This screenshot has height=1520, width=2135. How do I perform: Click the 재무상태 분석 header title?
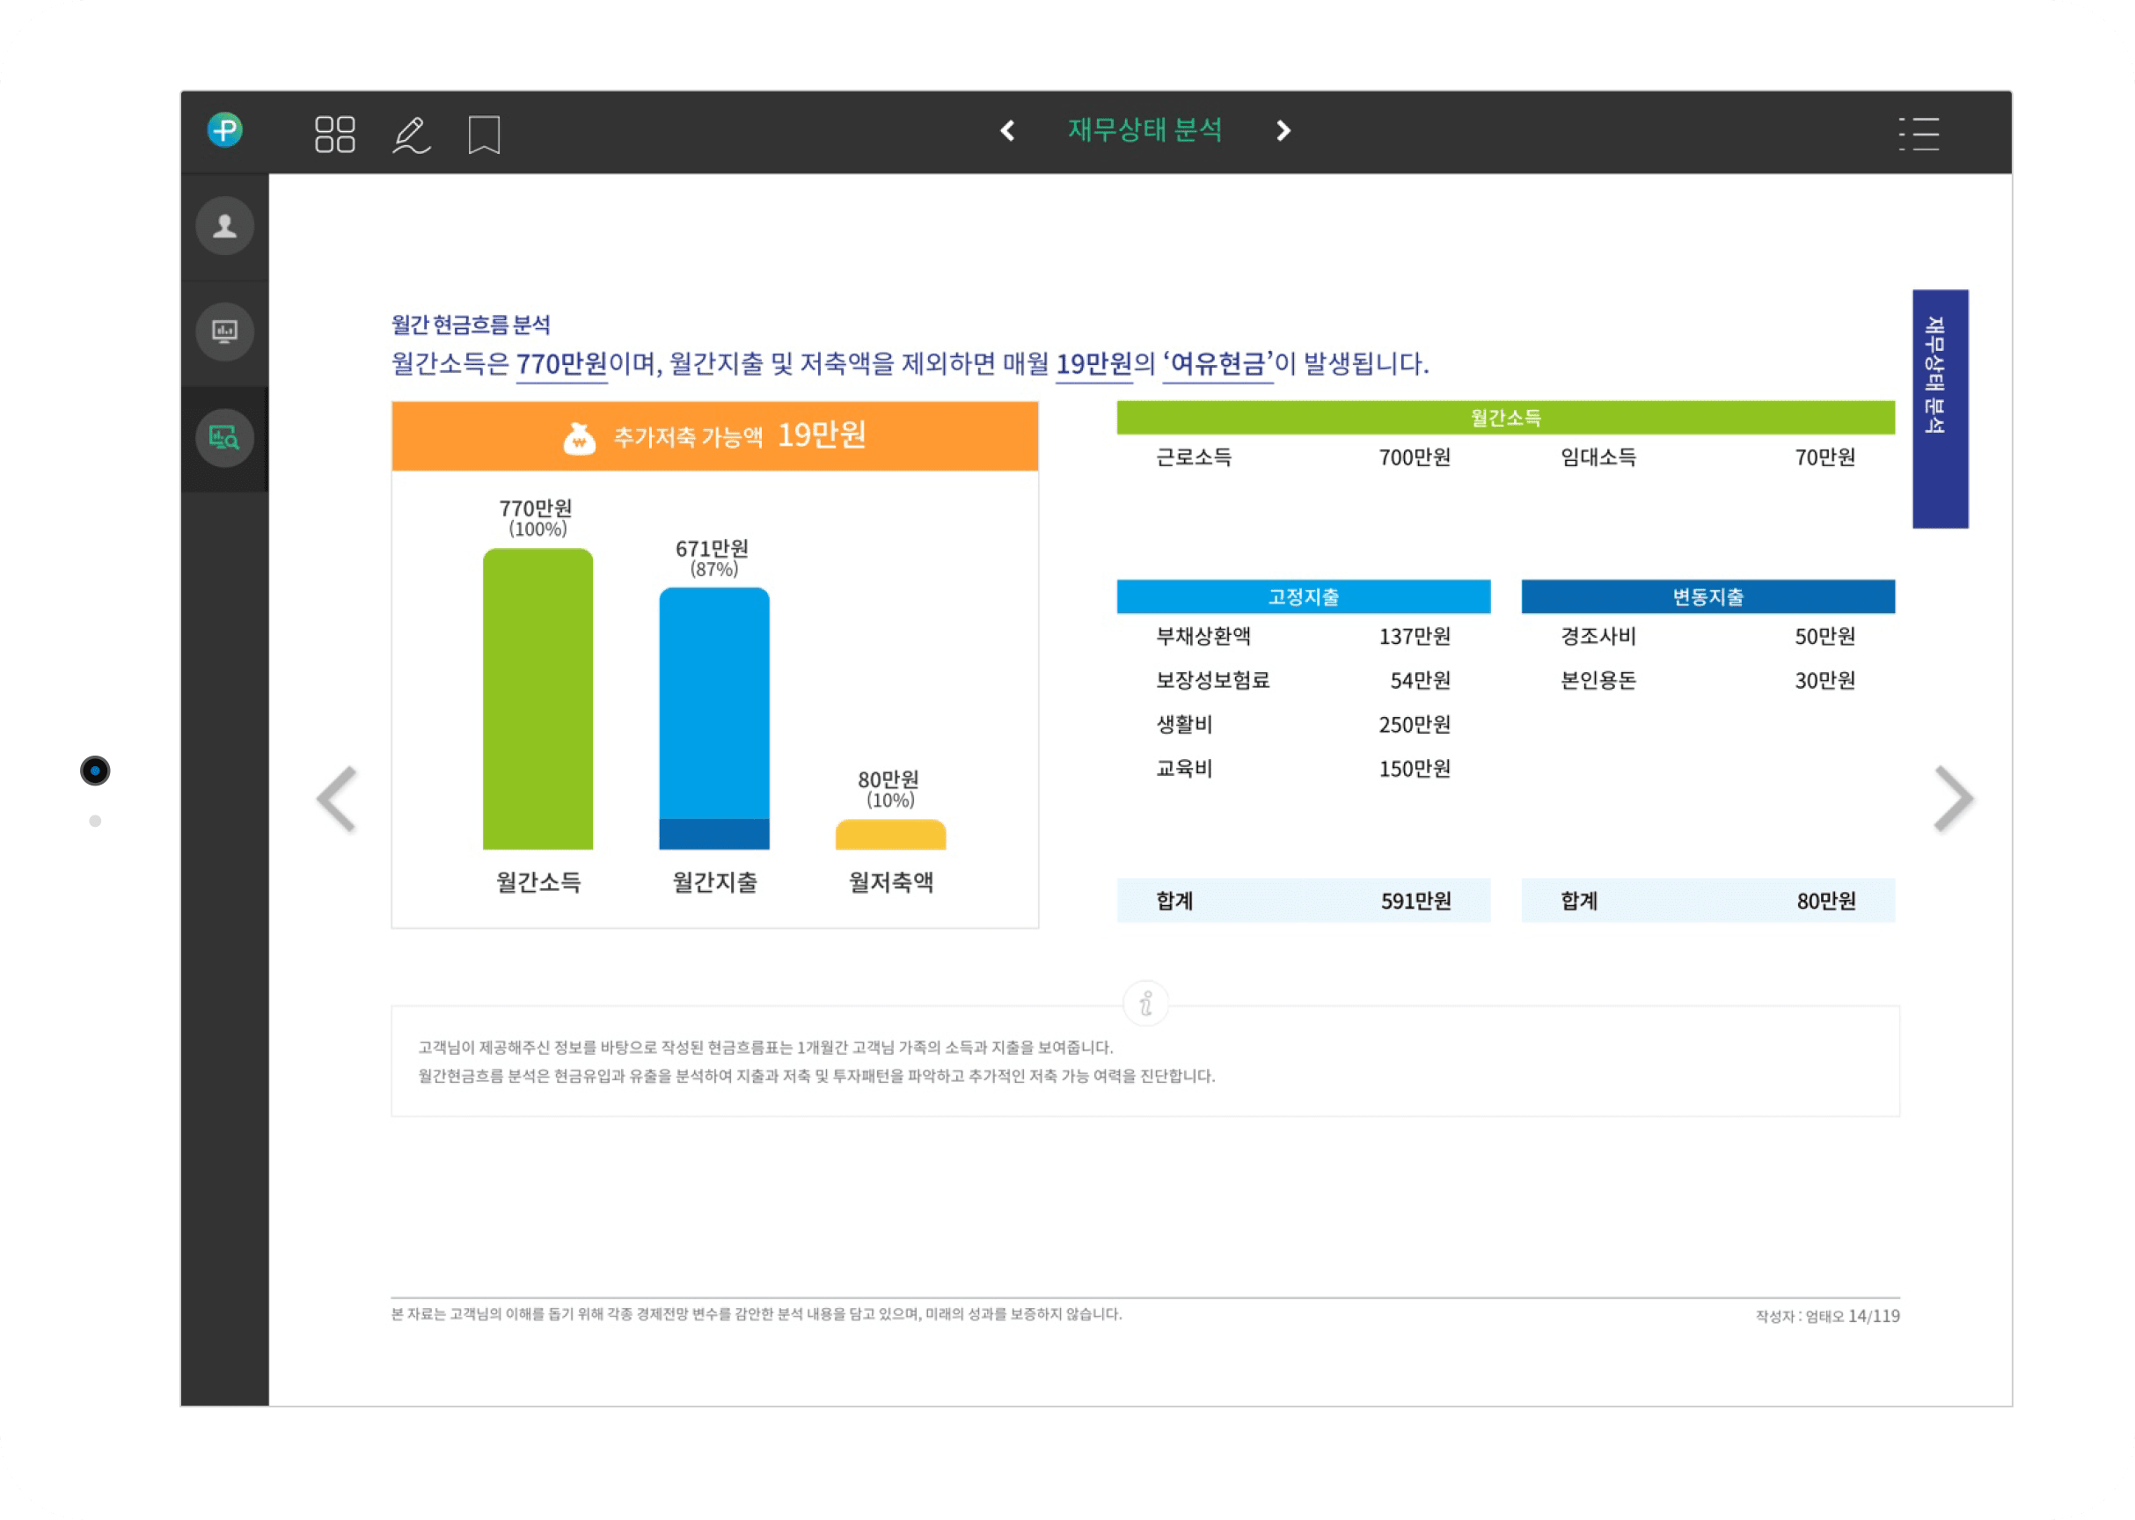click(x=1144, y=130)
